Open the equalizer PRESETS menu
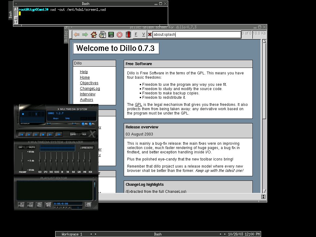This screenshot has width=316, height=237. (x=87, y=148)
